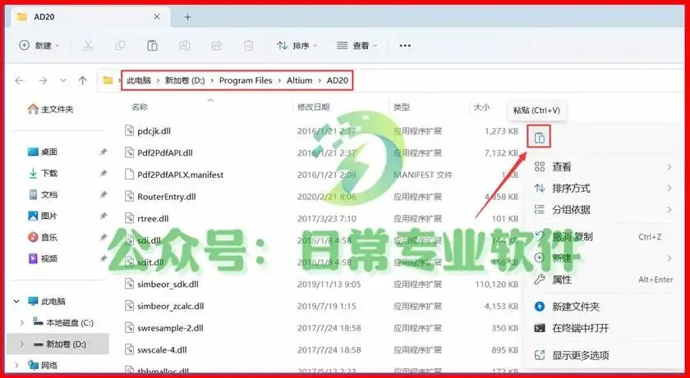
Task: Click the Paste clipboard icon in toolbar
Action: click(x=152, y=45)
